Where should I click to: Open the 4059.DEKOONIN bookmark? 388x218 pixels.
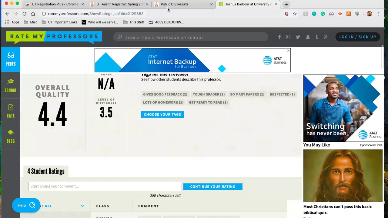click(x=166, y=22)
